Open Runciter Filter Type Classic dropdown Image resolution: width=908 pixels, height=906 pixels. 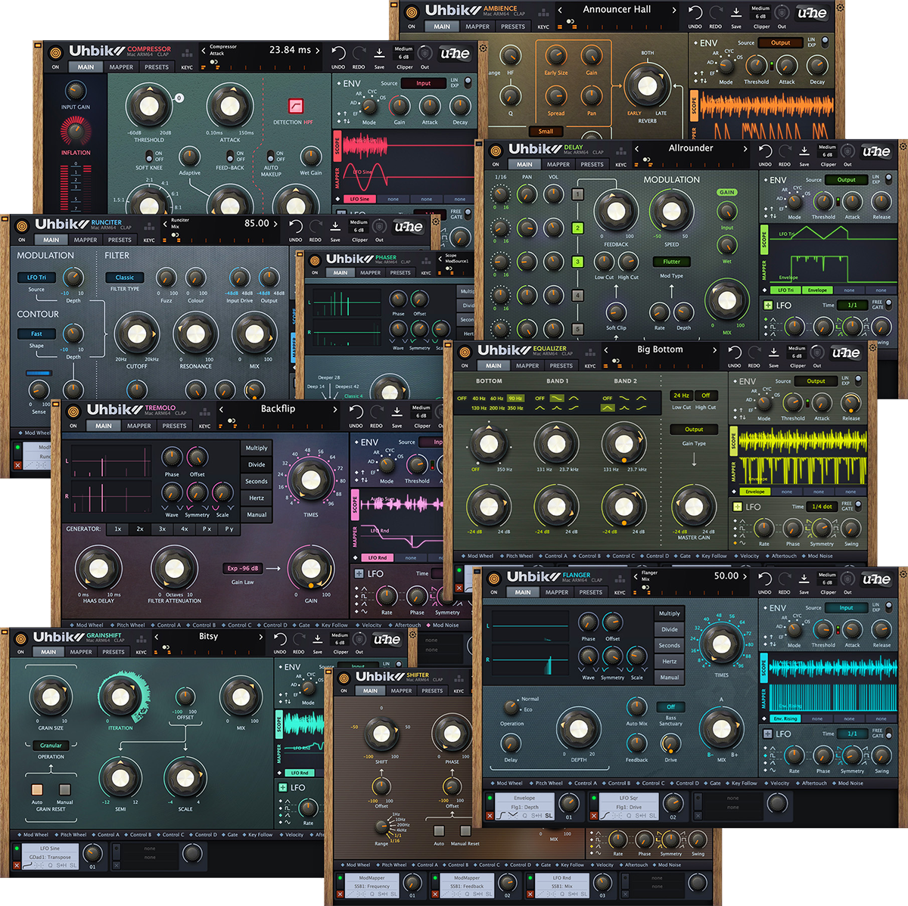(125, 278)
